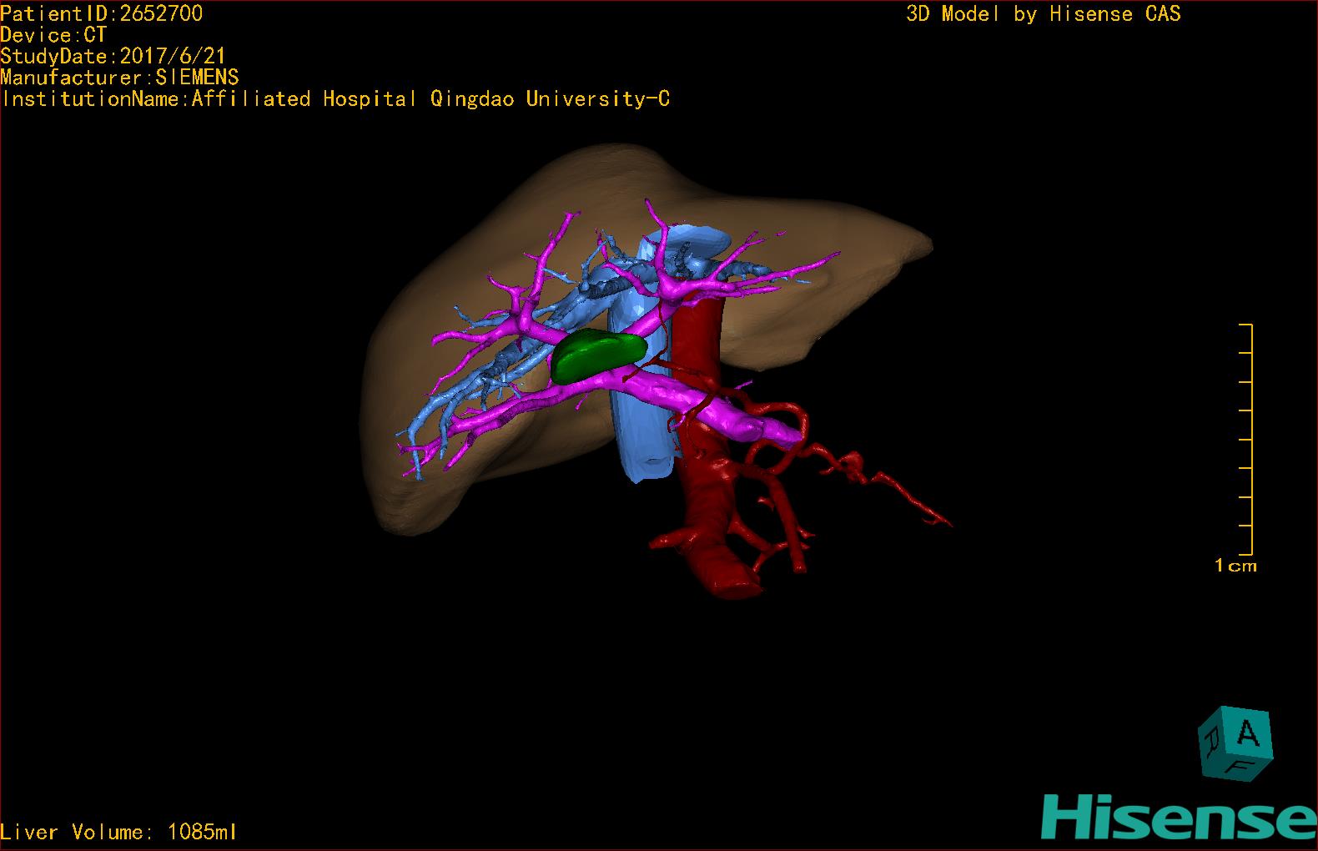Click the Device:CT label
Screen dimensions: 1318x851
53,35
